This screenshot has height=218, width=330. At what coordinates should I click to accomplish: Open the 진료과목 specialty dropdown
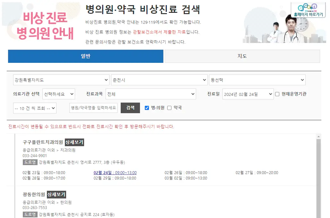[x=151, y=94]
